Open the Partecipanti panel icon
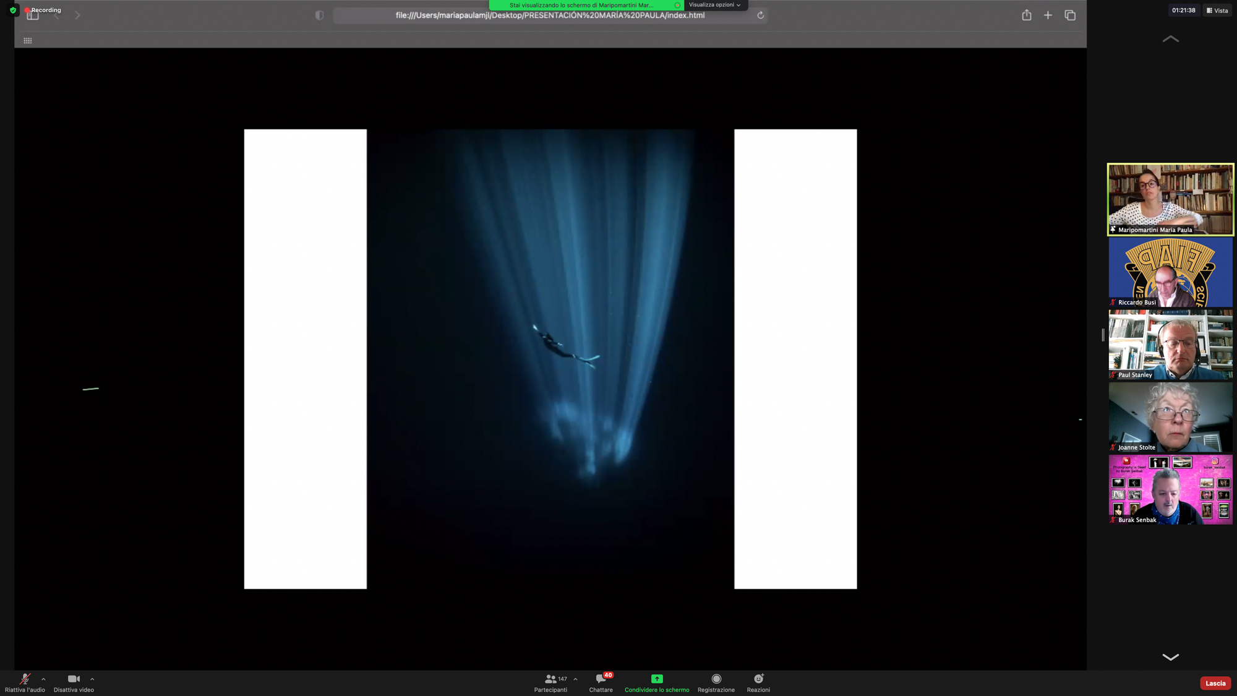Screen dimensions: 1237x696 (550, 679)
